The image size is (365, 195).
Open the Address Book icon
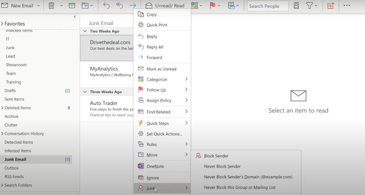tap(296, 6)
